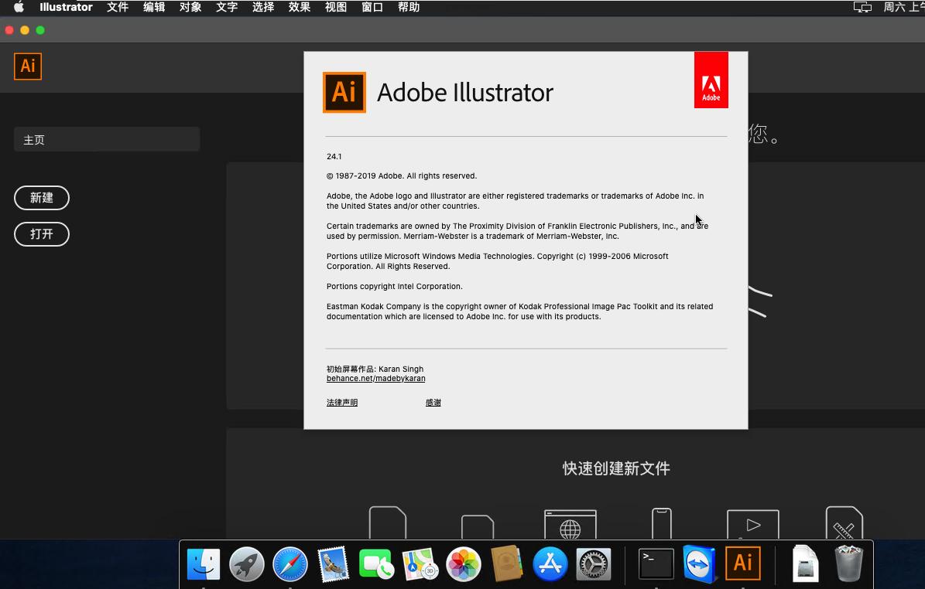925x589 pixels.
Task: Click the yellow minimize window button
Action: tap(25, 30)
